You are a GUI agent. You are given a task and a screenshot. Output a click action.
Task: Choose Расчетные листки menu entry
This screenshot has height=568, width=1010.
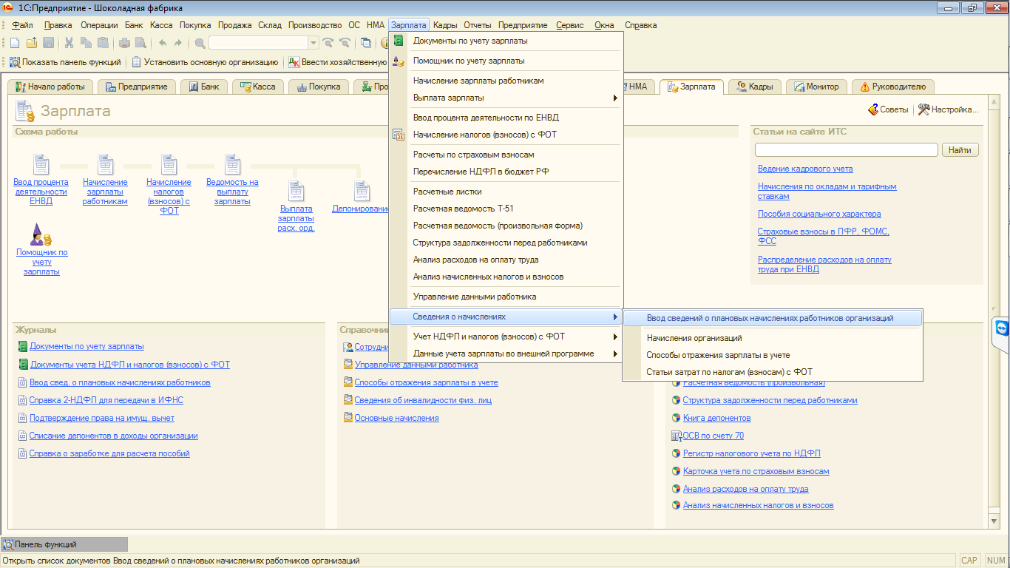pos(507,192)
